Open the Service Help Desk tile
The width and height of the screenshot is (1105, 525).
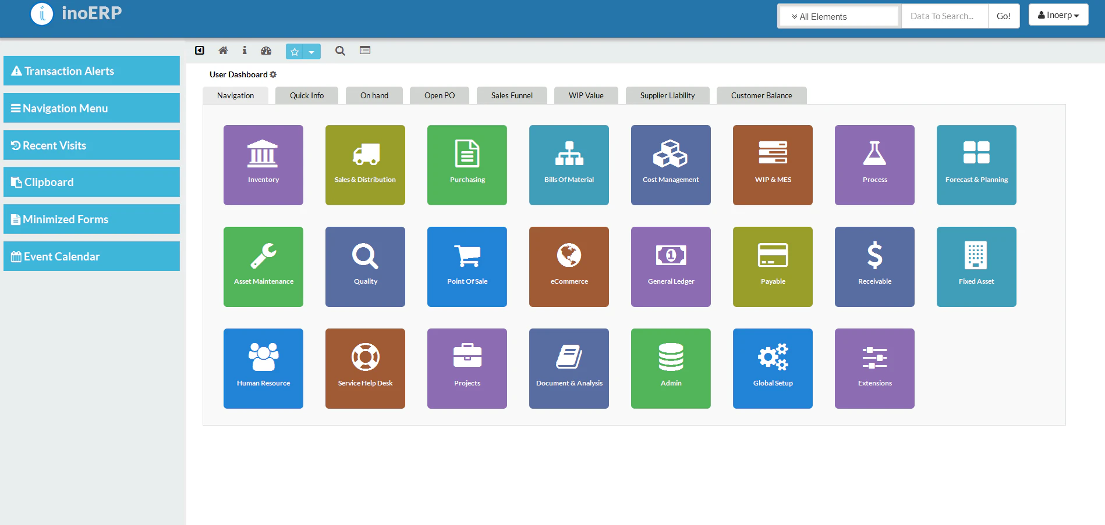365,369
